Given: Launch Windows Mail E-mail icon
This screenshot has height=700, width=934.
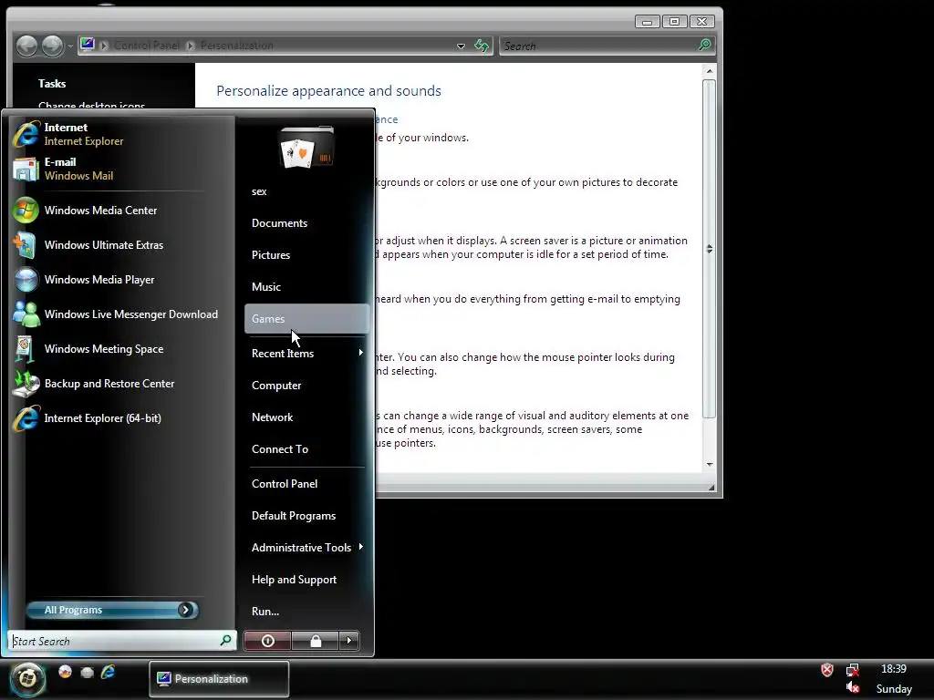Looking at the screenshot, I should tap(26, 169).
